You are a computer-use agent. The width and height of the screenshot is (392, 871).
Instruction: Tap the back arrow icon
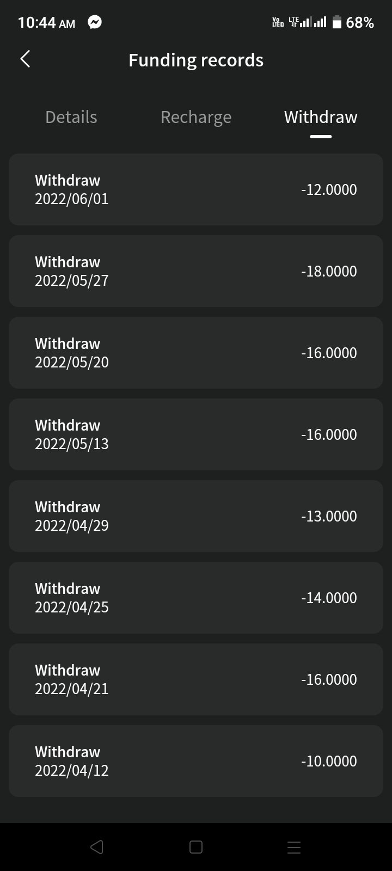(25, 59)
